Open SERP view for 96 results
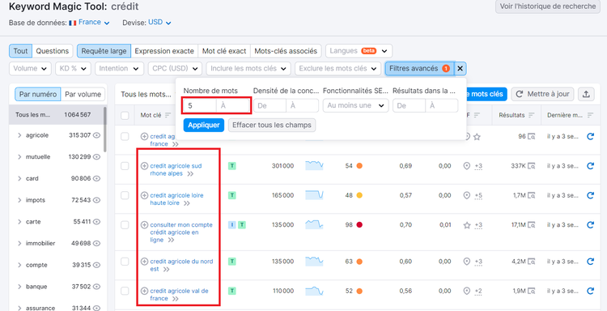Image resolution: width=607 pixels, height=311 pixels. [532, 136]
